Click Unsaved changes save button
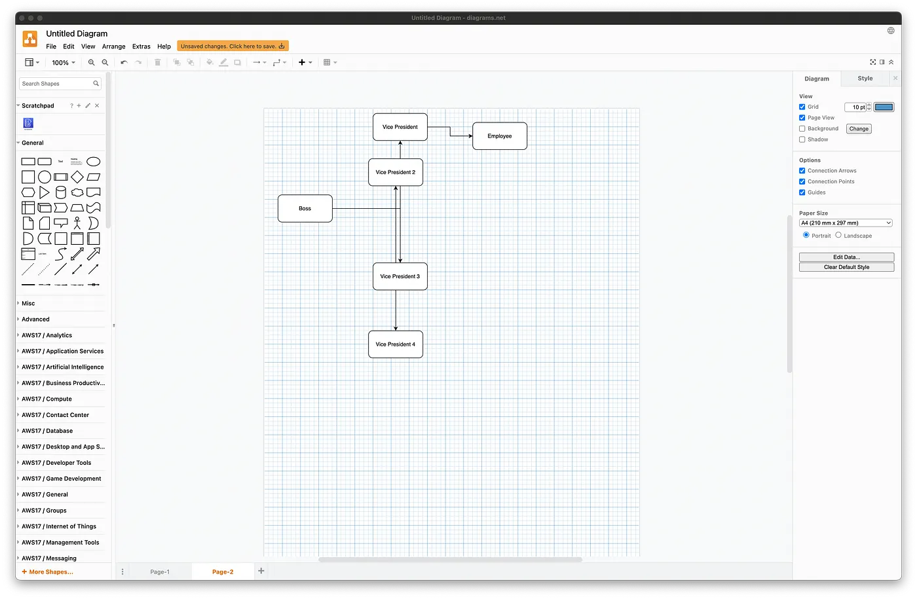Screen dimensions: 917x599 pos(233,46)
